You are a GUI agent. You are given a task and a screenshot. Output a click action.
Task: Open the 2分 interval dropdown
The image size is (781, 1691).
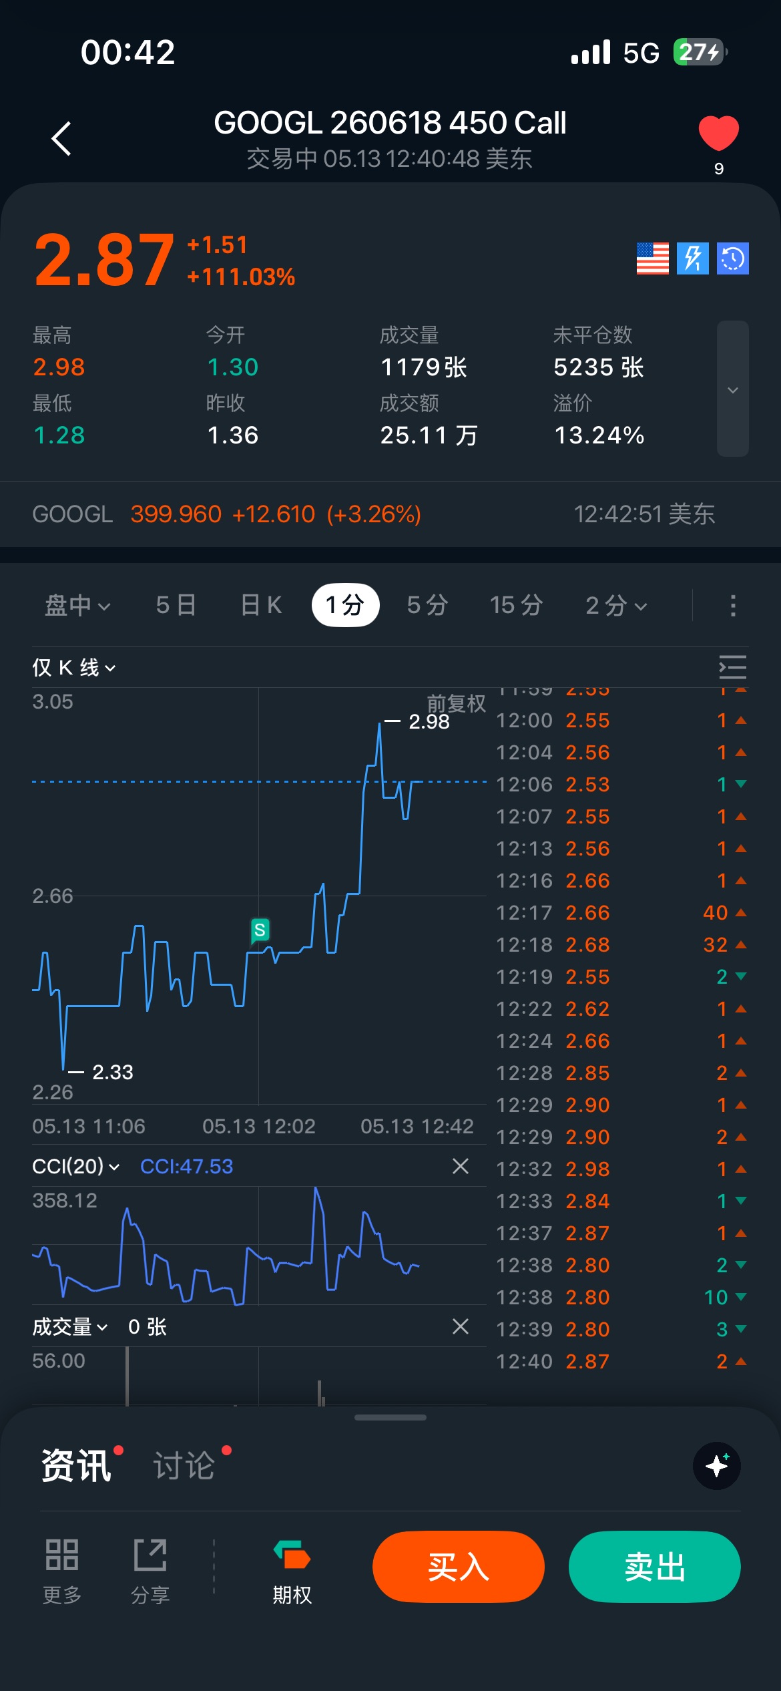tap(616, 606)
